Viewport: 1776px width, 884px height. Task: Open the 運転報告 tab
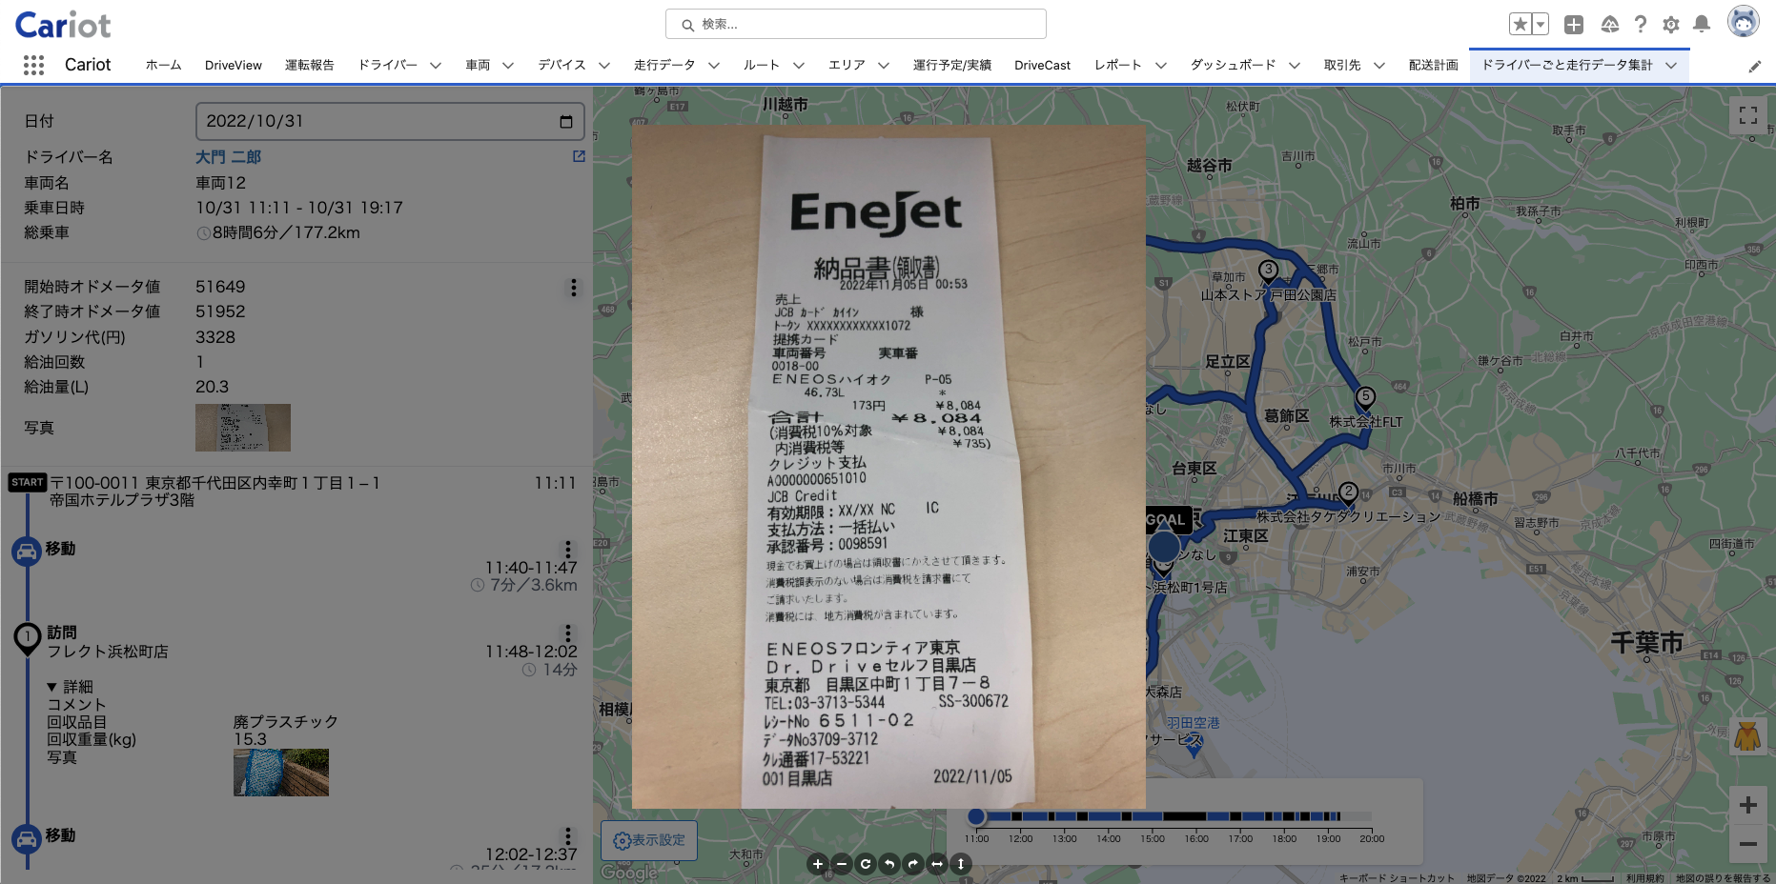pyautogui.click(x=310, y=66)
